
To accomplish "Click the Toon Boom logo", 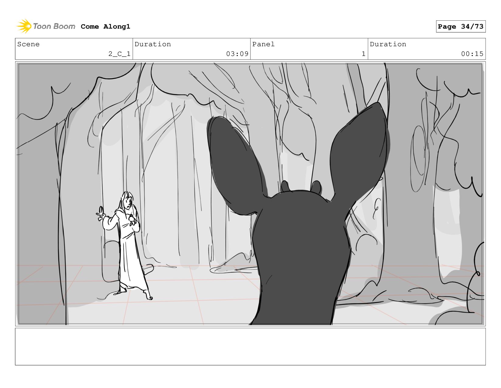I will [46, 26].
